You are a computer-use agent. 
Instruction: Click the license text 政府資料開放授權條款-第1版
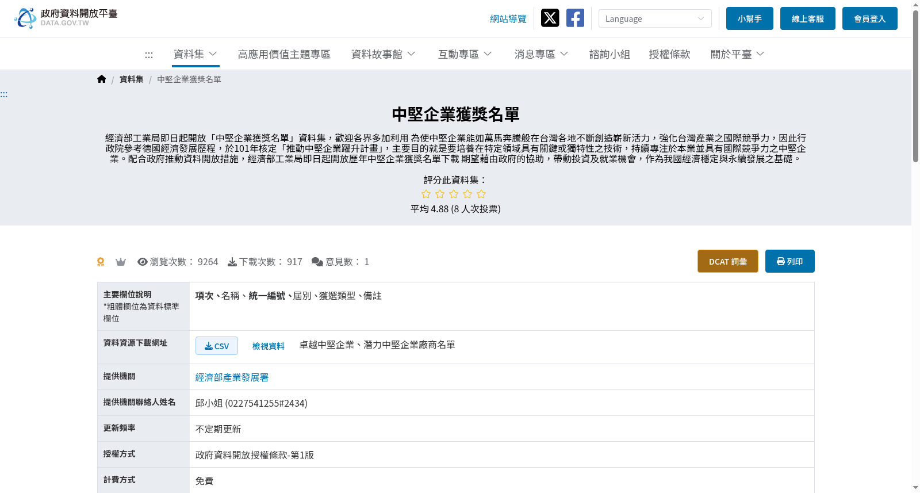pyautogui.click(x=255, y=455)
